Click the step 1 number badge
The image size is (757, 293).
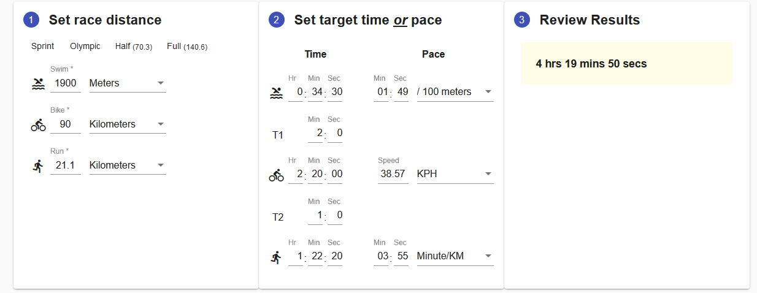coord(31,20)
